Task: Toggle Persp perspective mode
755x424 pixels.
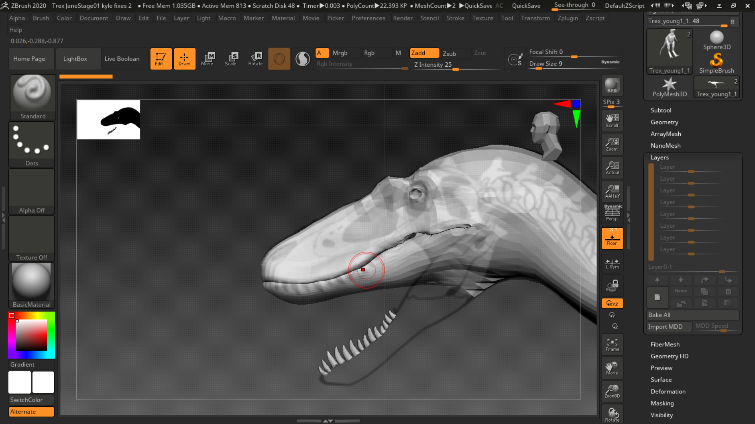Action: 612,213
